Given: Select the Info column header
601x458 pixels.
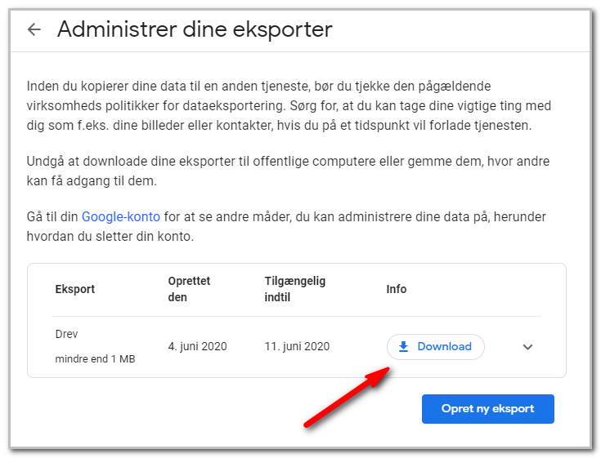Looking at the screenshot, I should 397,289.
